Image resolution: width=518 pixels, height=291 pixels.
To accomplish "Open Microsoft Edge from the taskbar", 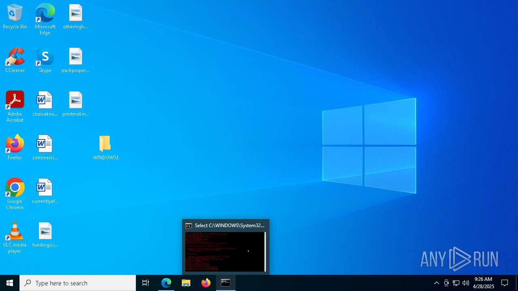I will (166, 283).
